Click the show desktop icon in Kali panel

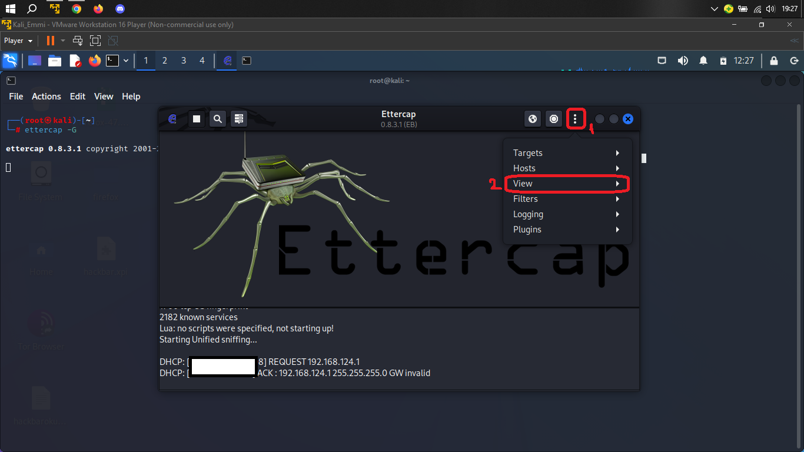[35, 61]
